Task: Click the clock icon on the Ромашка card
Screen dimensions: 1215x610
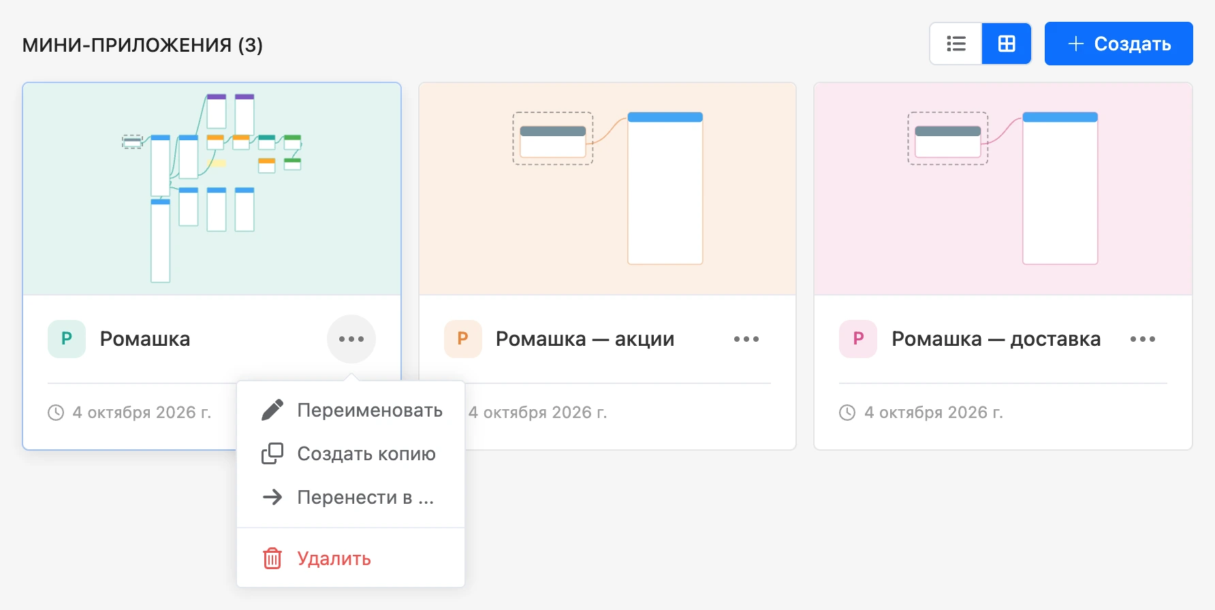Action: pos(56,413)
